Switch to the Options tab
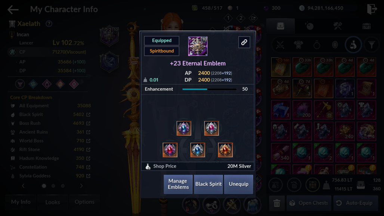The image size is (384, 216). [84, 202]
